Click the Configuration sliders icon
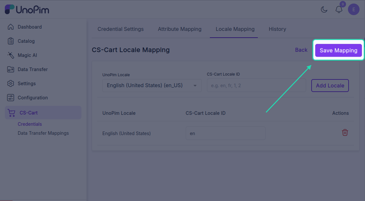This screenshot has width=365, height=201. point(11,98)
